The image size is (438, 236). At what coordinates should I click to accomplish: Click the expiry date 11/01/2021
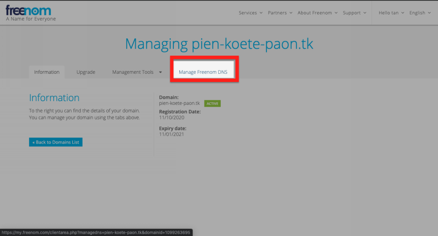point(172,134)
